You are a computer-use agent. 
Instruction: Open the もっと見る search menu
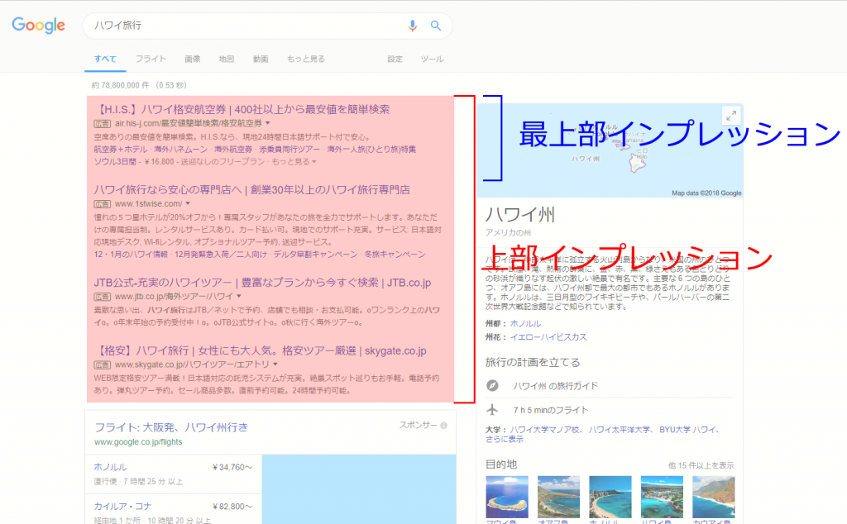click(x=306, y=59)
